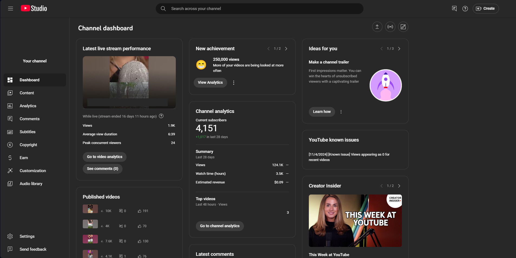Open New achievement more options menu
Viewport: 516px width, 258px height.
234,83
